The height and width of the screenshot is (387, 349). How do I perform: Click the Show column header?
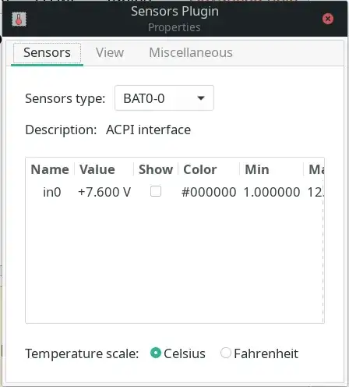pos(156,169)
